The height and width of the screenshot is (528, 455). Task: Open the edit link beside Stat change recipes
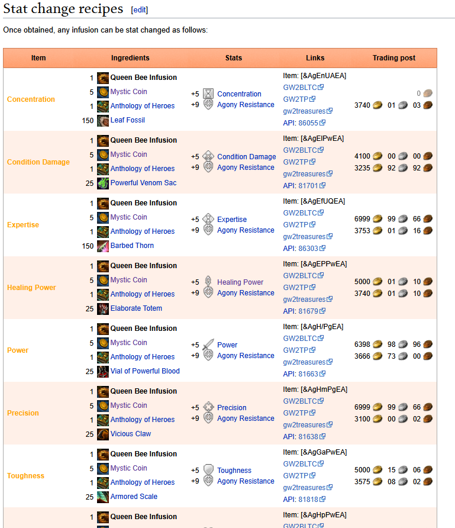coord(139,9)
